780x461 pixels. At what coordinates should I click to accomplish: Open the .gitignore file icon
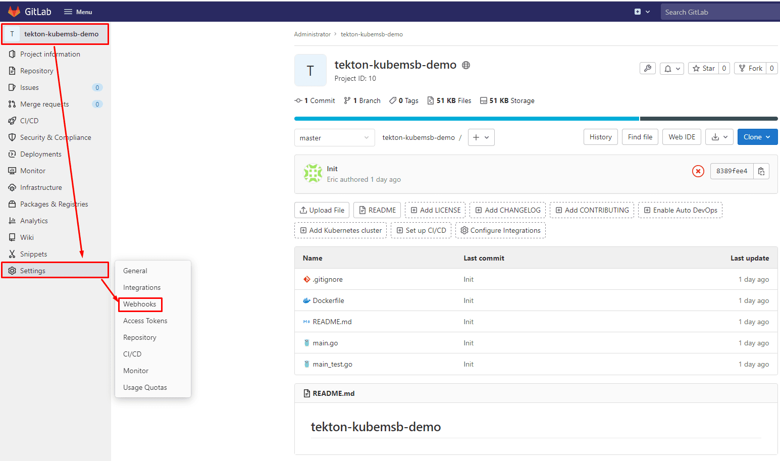tap(306, 279)
